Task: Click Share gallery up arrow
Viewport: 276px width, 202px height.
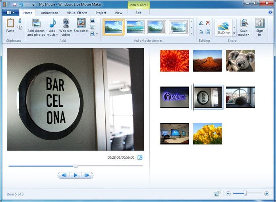Action: 234,22
